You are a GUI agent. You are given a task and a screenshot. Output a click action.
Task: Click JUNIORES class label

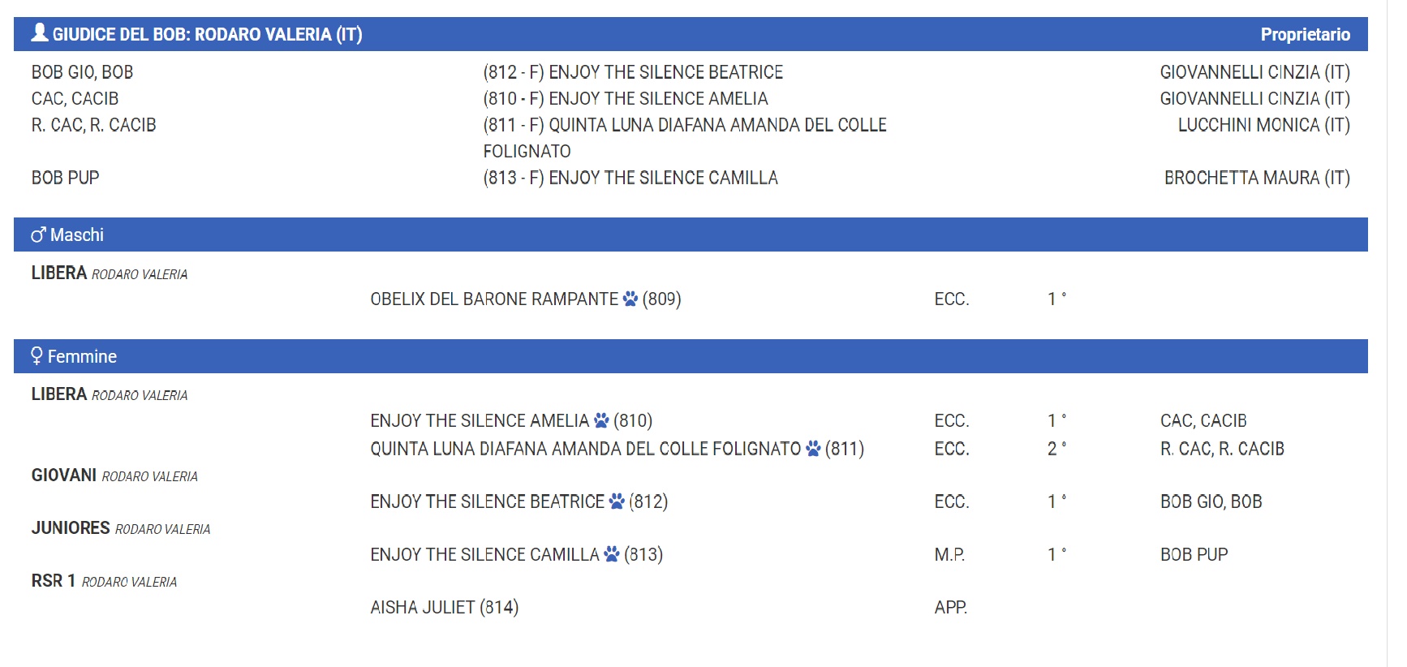71,528
